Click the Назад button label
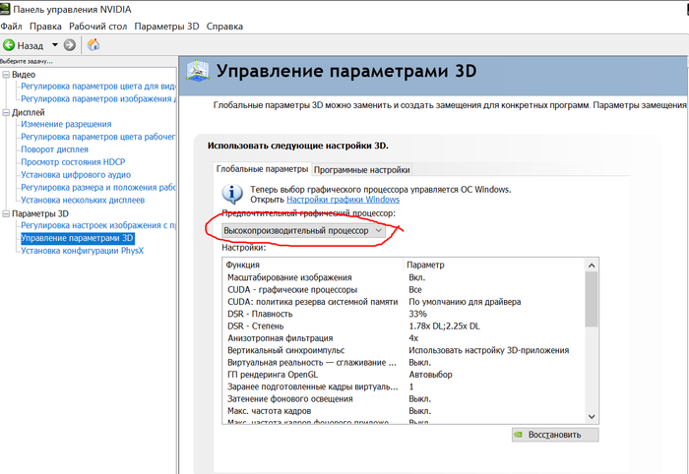Viewport: 689px width, 474px height. pyautogui.click(x=31, y=45)
